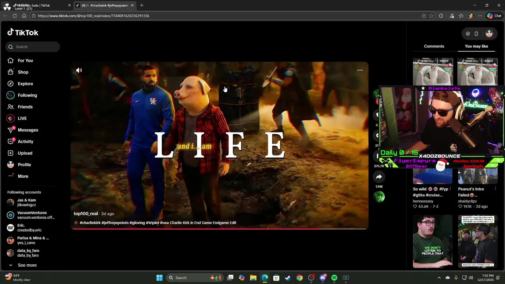505x284 pixels.
Task: Open 'We don't listen' video thumbnail
Action: tap(433, 241)
